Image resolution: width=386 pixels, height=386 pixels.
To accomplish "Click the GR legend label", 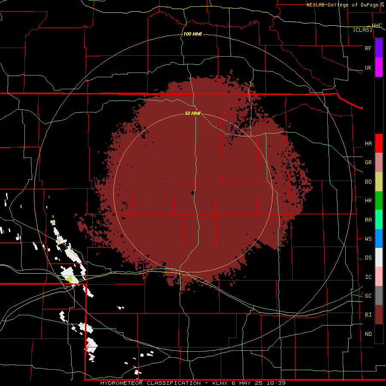I will pos(368,162).
